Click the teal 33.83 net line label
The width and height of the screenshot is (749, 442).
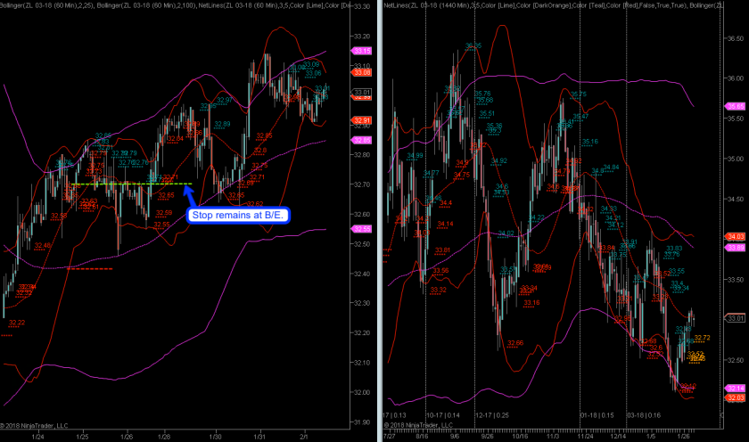coord(674,249)
